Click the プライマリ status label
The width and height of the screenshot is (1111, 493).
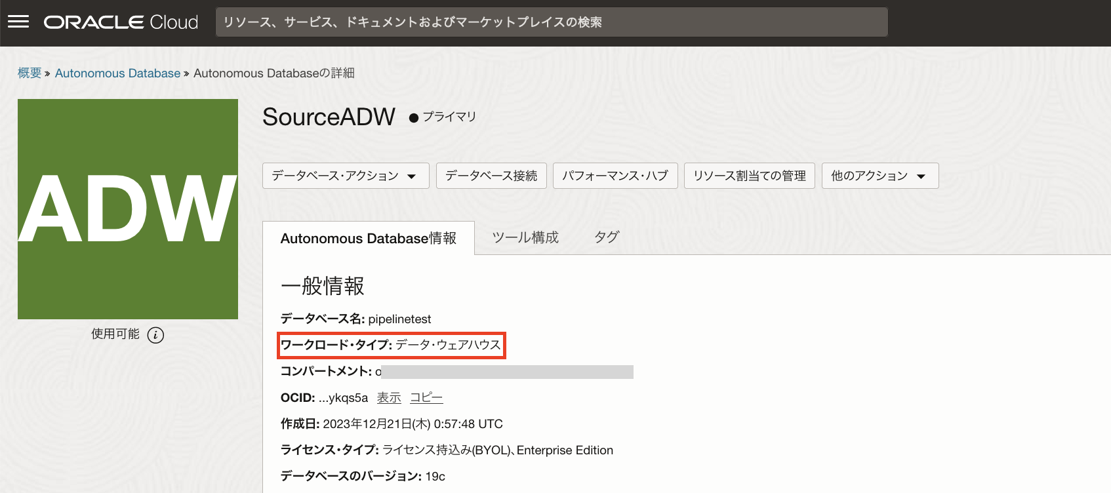point(449,117)
